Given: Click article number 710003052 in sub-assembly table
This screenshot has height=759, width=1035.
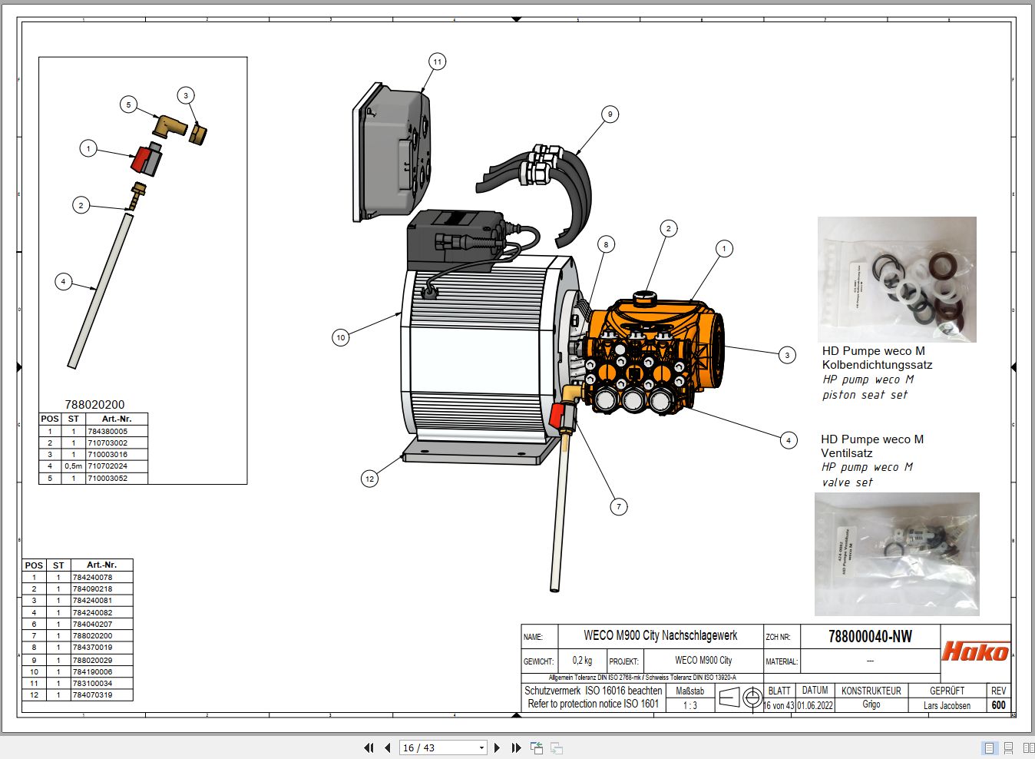Looking at the screenshot, I should tap(107, 478).
